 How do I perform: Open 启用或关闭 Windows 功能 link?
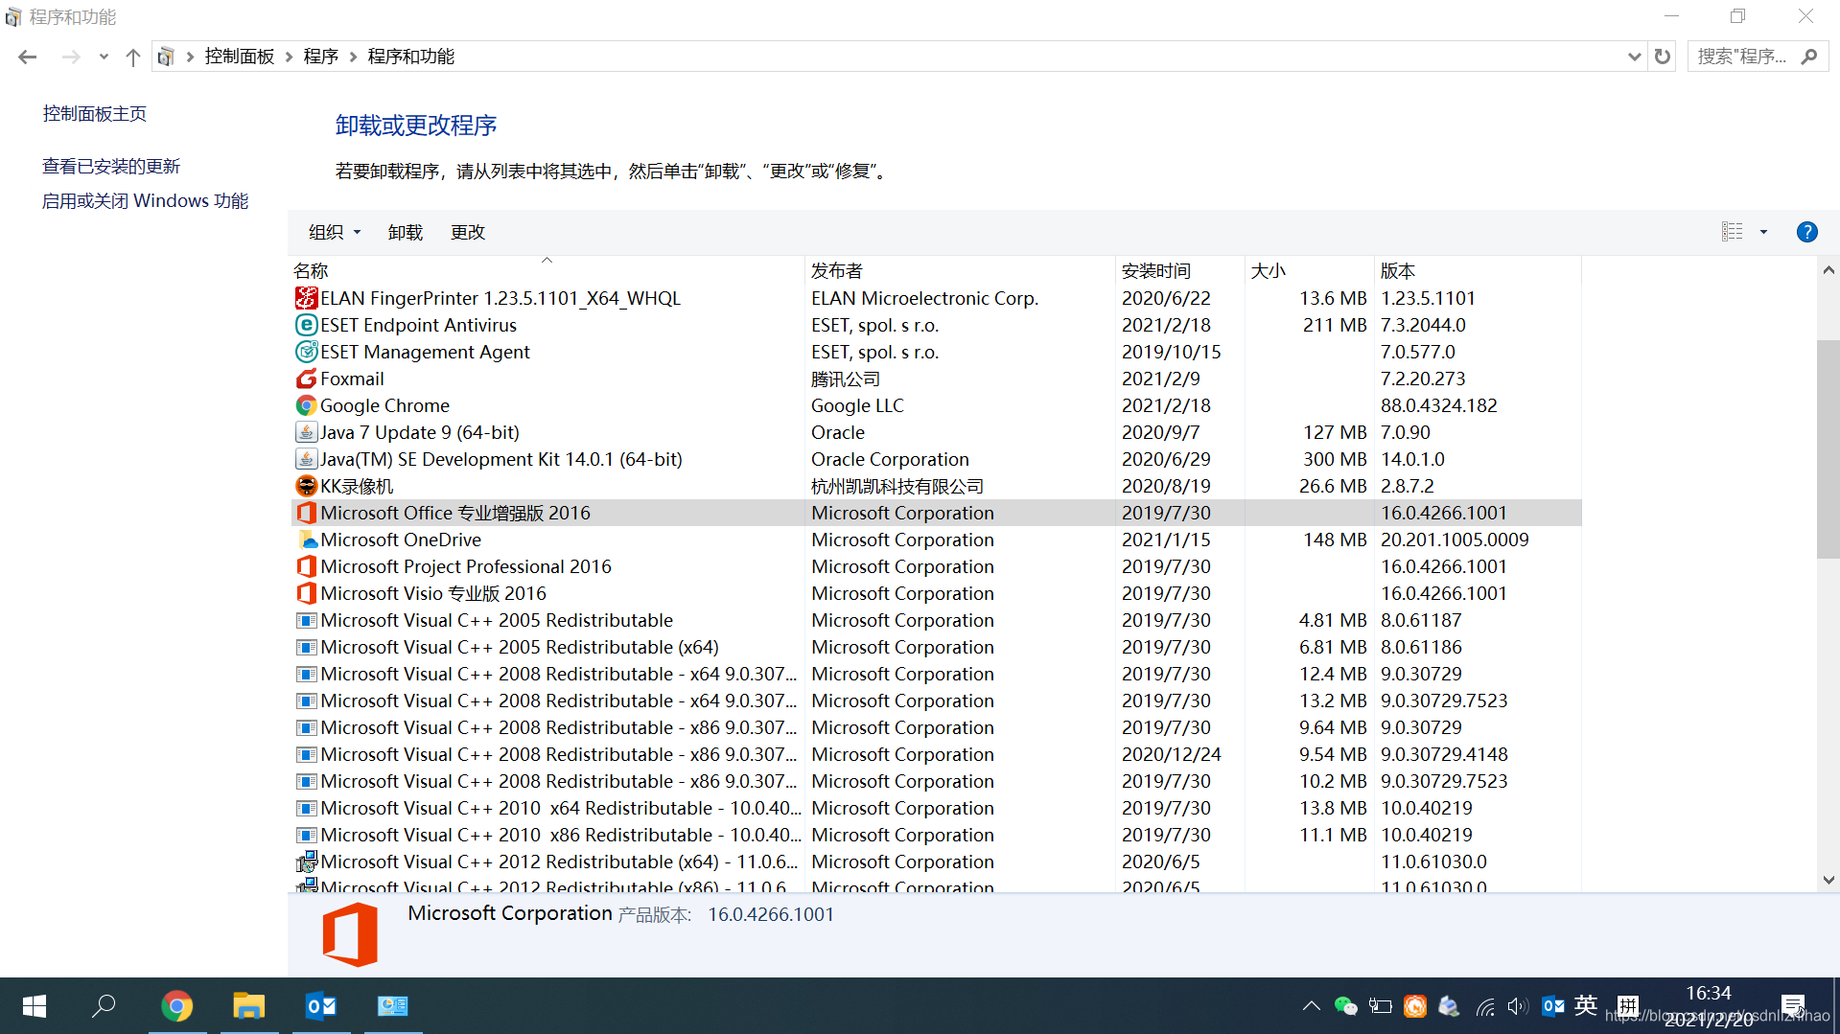coord(146,201)
